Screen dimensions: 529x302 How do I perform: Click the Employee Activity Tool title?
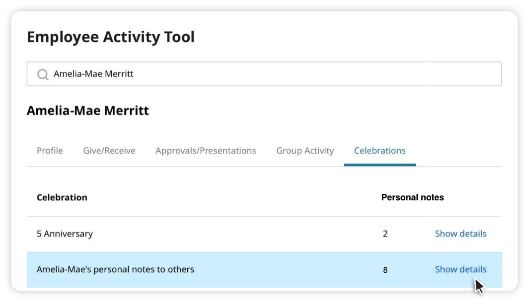(111, 37)
